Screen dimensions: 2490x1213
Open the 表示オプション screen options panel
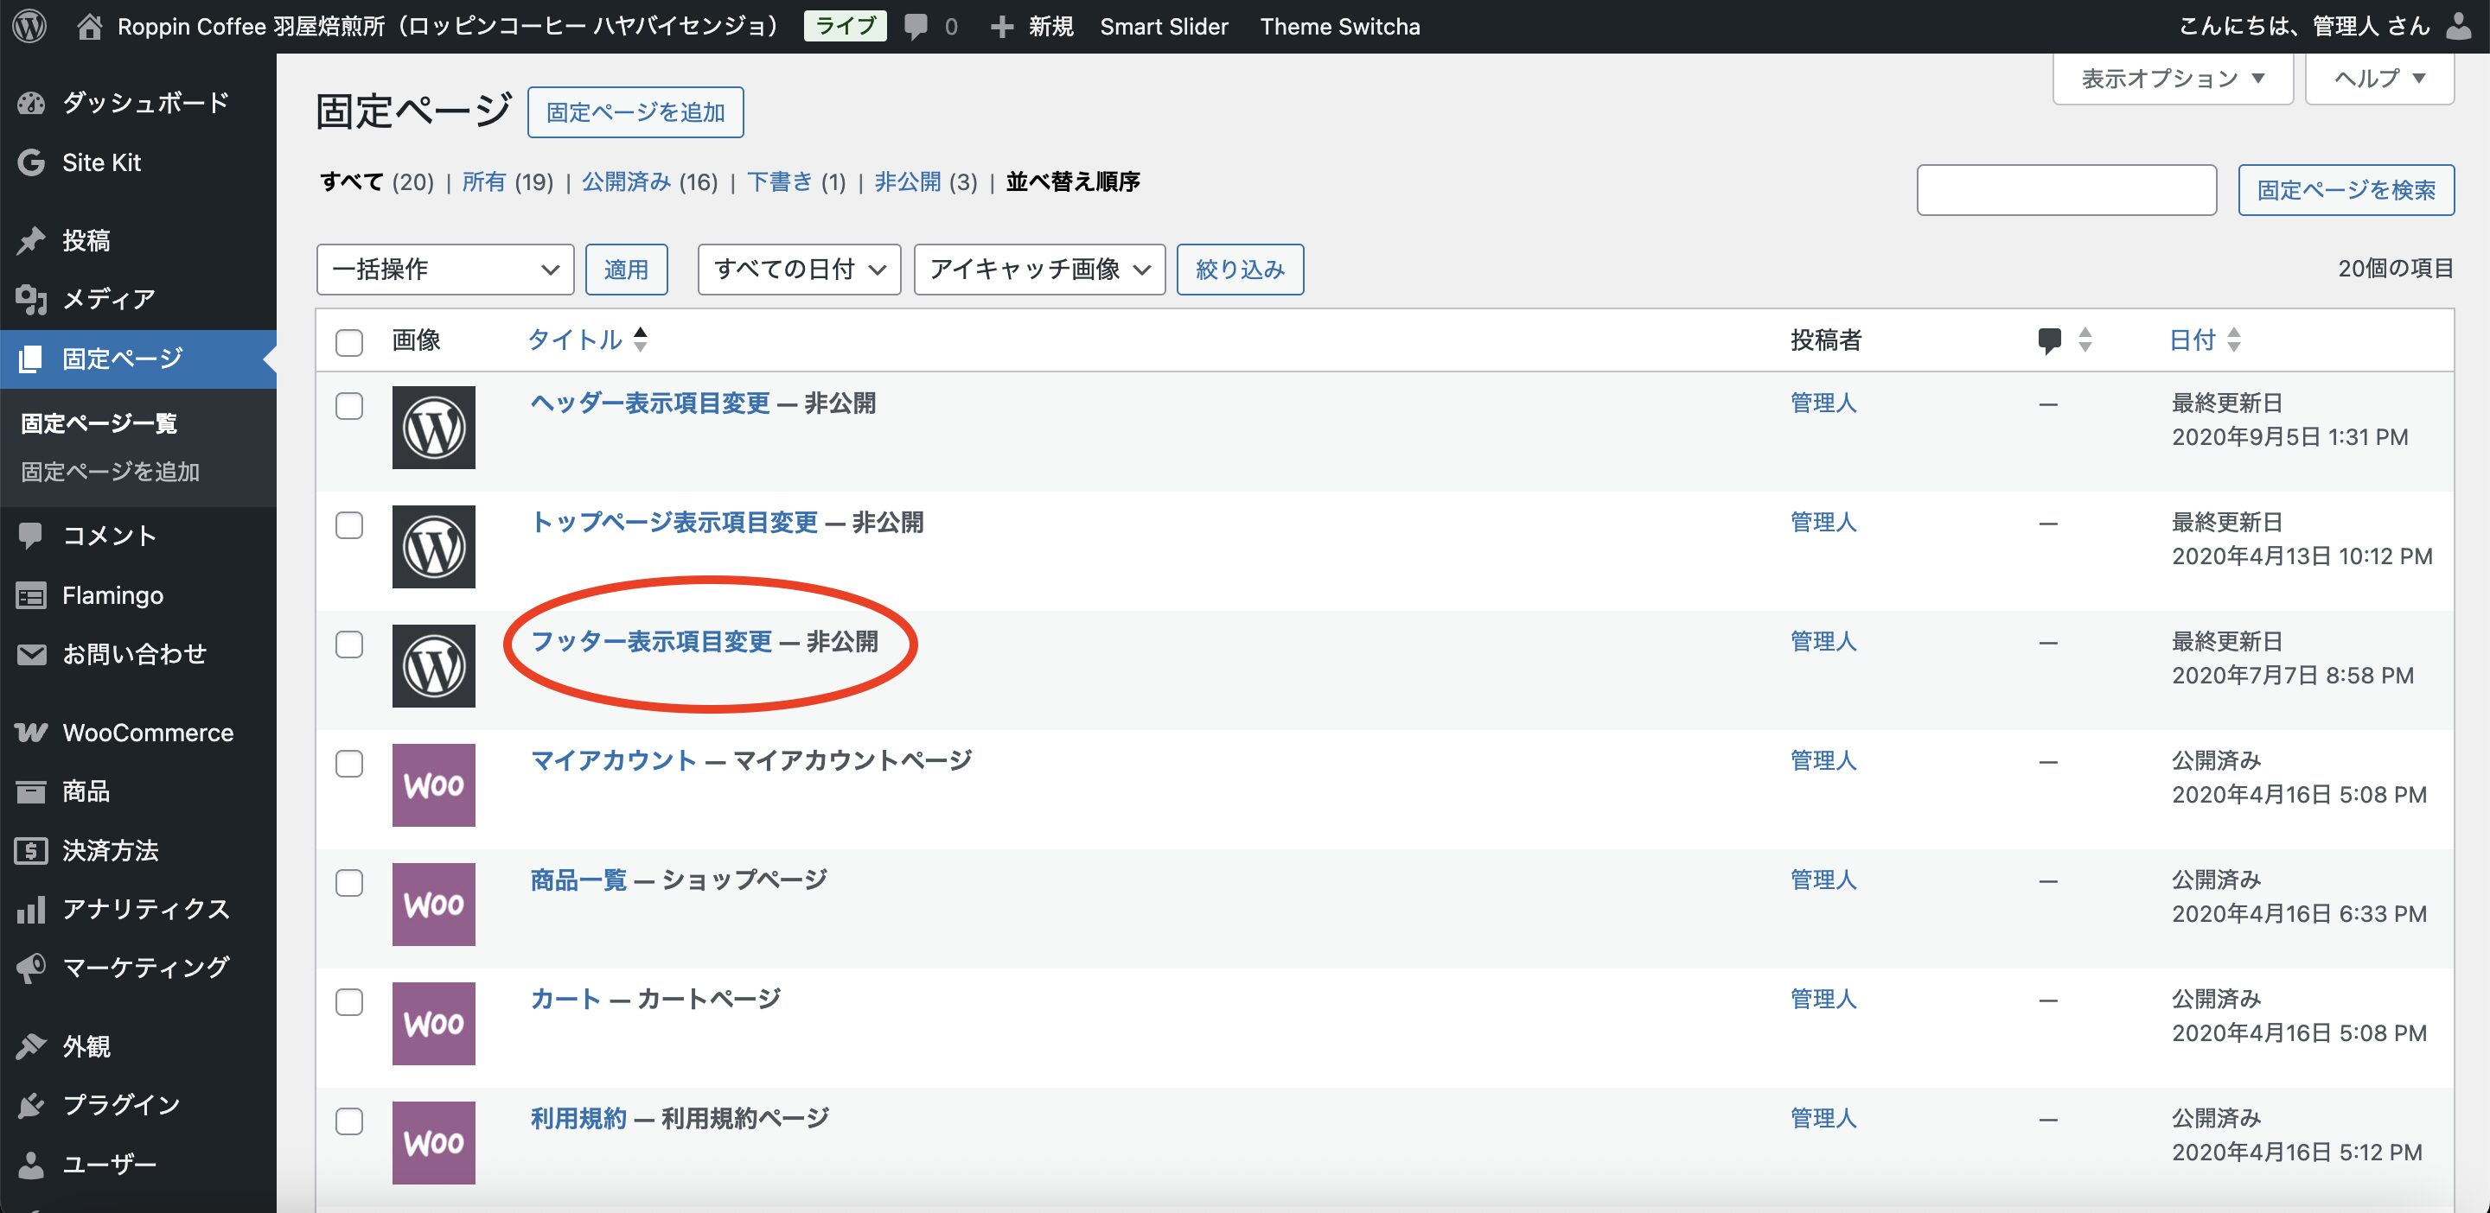[2172, 79]
